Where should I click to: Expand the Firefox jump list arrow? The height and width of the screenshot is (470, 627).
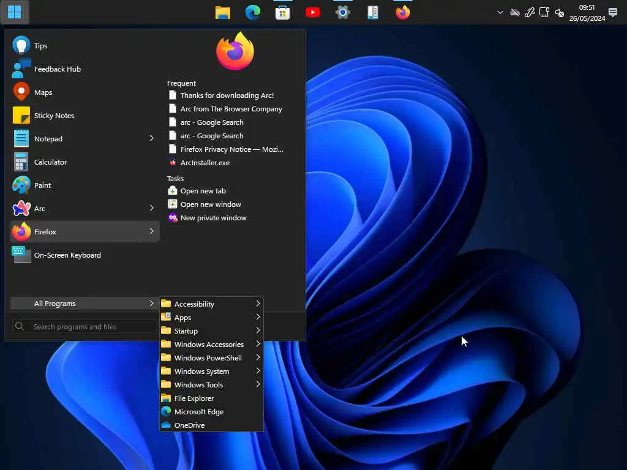tap(152, 231)
